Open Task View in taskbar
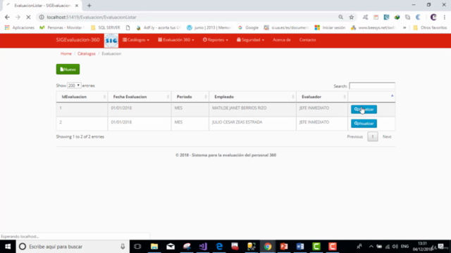This screenshot has width=451, height=253. click(x=137, y=247)
